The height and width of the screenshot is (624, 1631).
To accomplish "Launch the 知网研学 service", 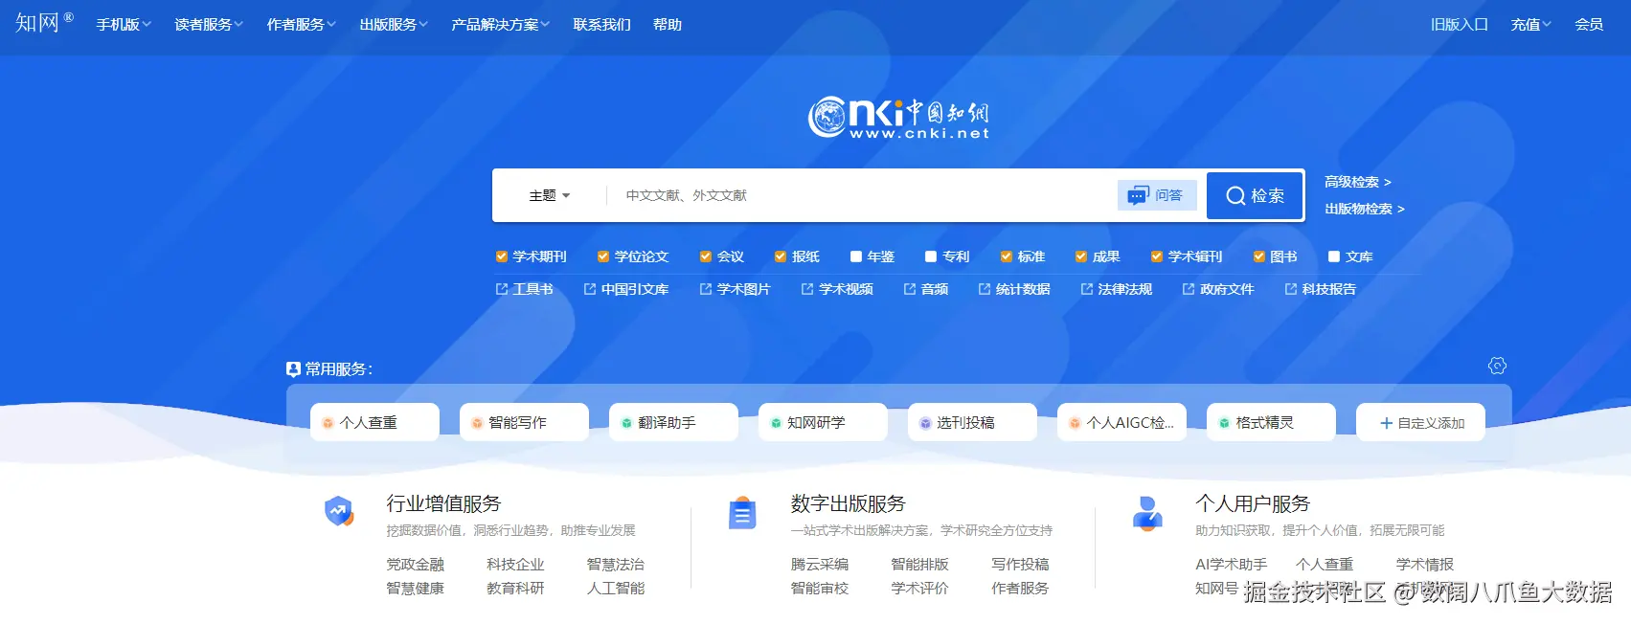I will (x=823, y=422).
